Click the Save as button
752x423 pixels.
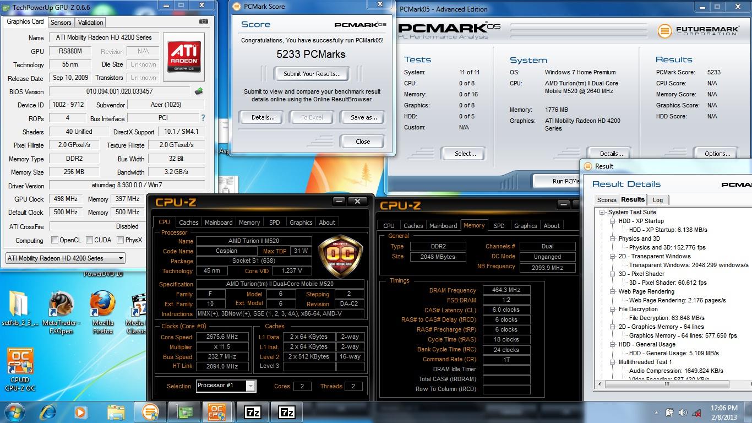(x=363, y=117)
